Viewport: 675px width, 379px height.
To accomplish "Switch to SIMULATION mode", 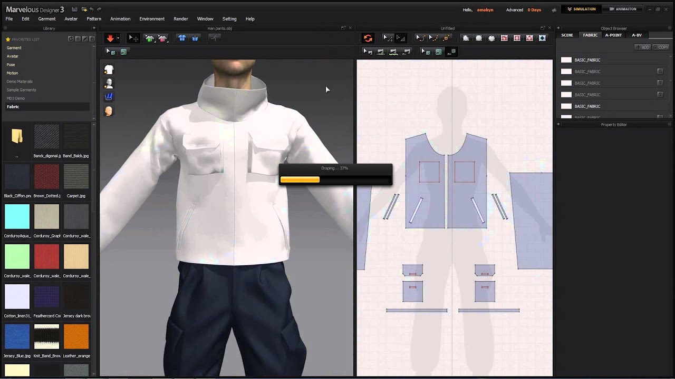I will [x=582, y=9].
